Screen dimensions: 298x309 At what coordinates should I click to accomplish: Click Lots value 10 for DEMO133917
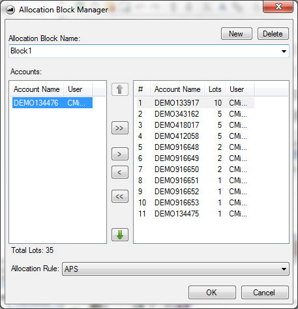tap(218, 103)
